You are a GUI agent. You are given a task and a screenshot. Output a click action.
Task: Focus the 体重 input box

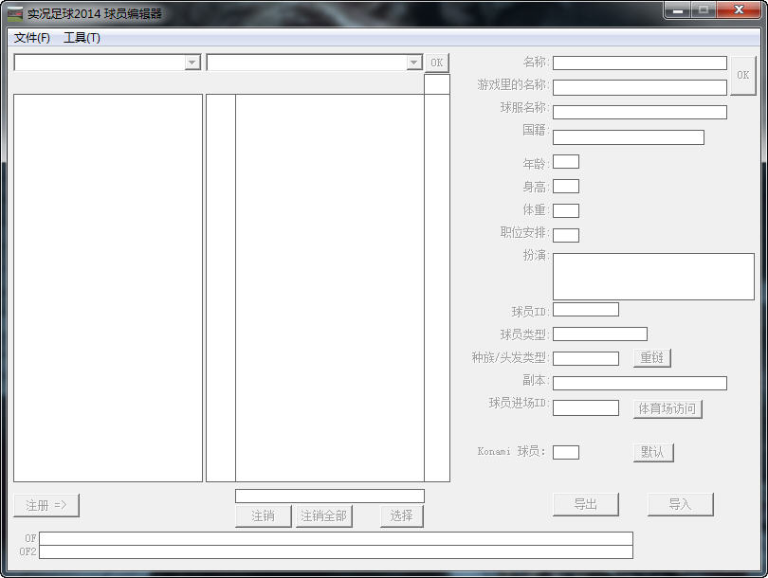566,210
